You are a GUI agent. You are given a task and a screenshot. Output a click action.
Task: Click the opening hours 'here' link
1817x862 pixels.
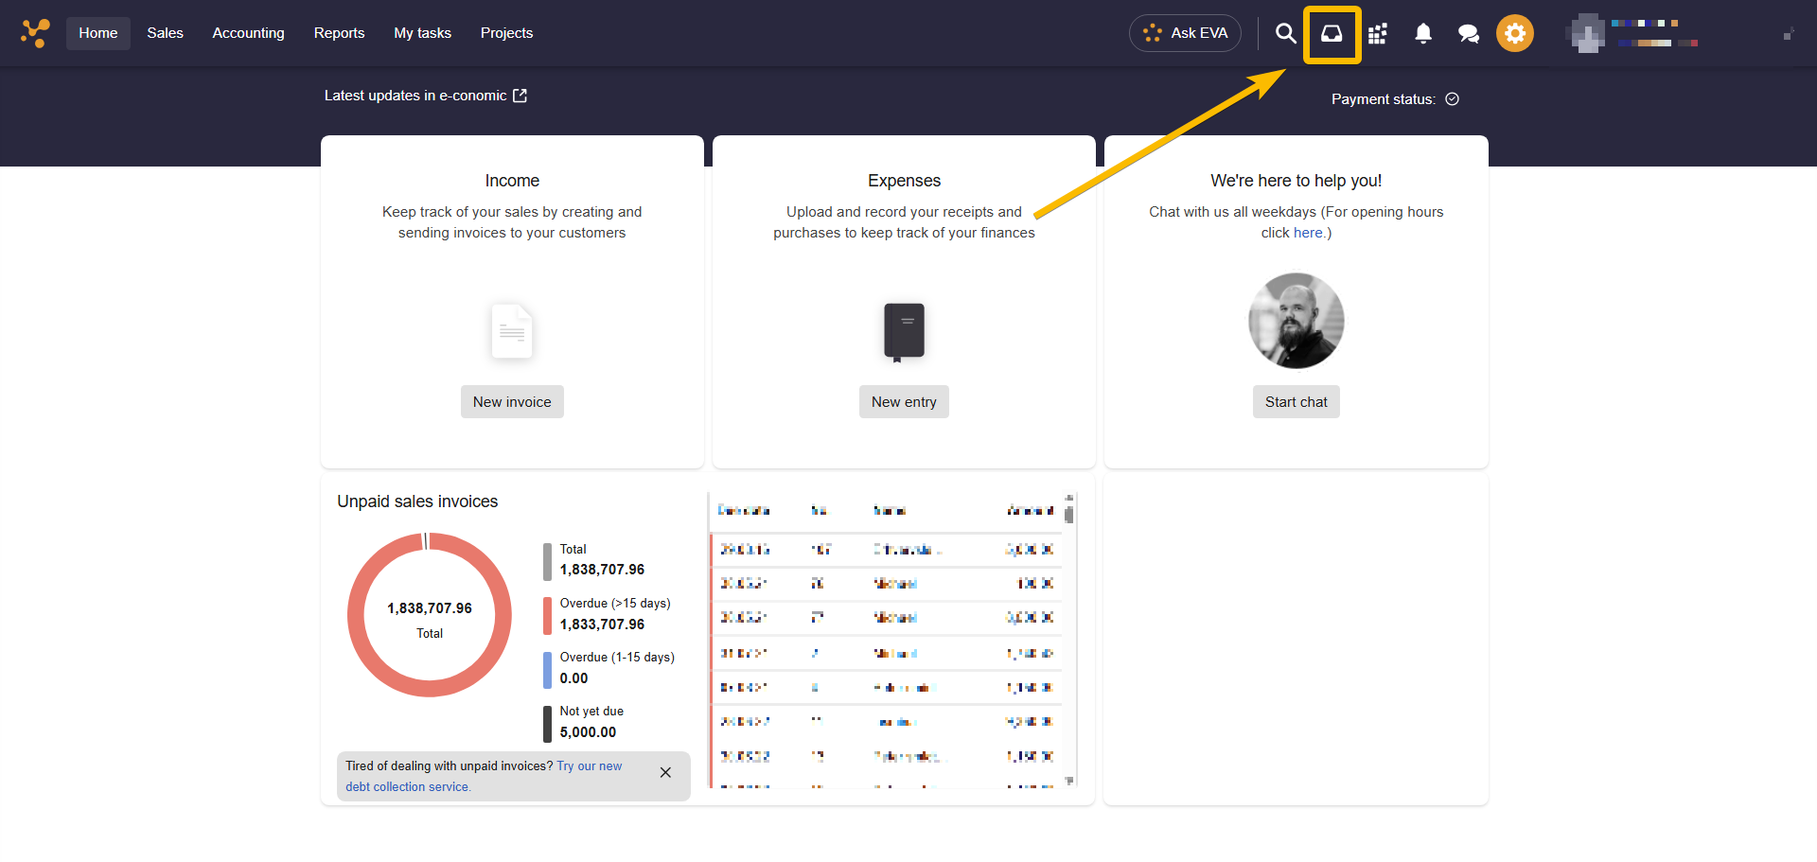1308,233
